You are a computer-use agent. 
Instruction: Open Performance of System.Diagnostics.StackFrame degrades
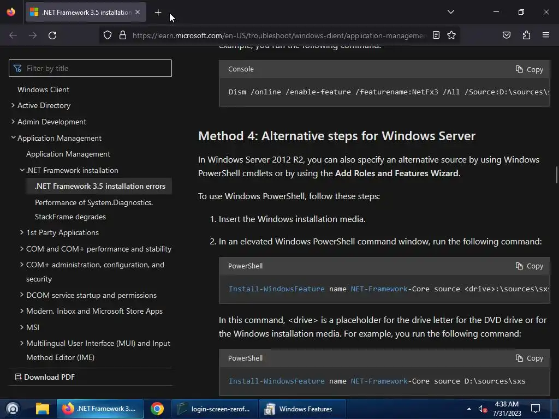point(94,209)
